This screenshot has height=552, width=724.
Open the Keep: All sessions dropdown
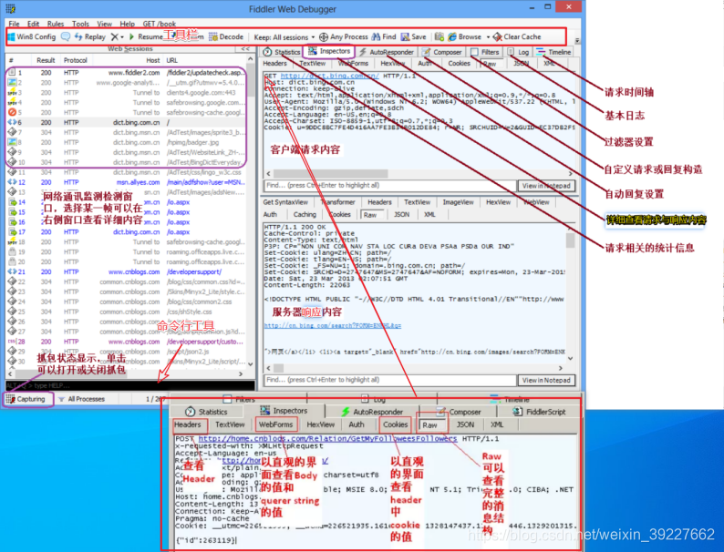point(284,37)
